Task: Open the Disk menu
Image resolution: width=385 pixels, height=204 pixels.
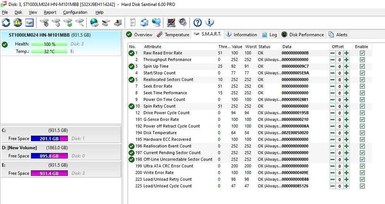Action: pyautogui.click(x=18, y=12)
